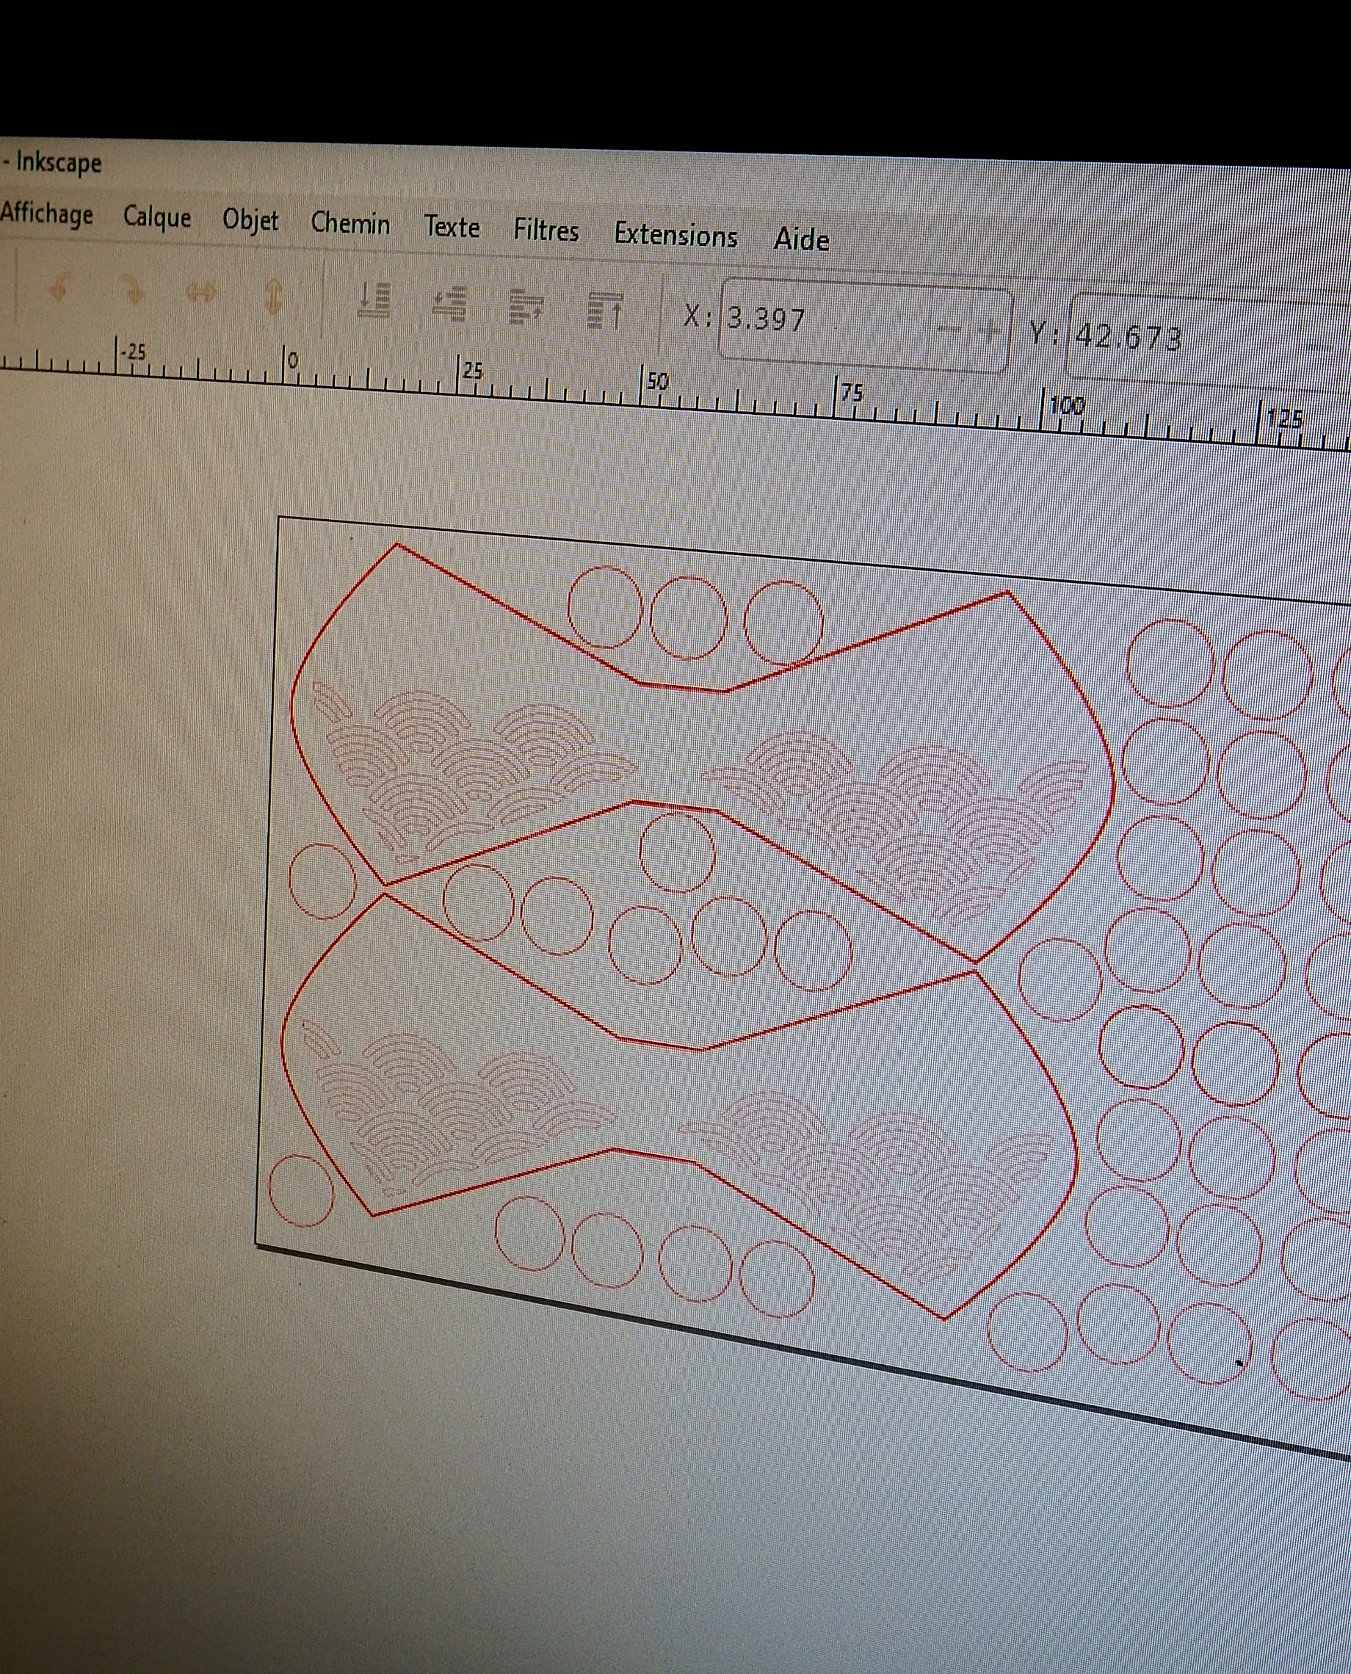This screenshot has height=1674, width=1351.
Task: Open the Filtres menu
Action: 546,231
